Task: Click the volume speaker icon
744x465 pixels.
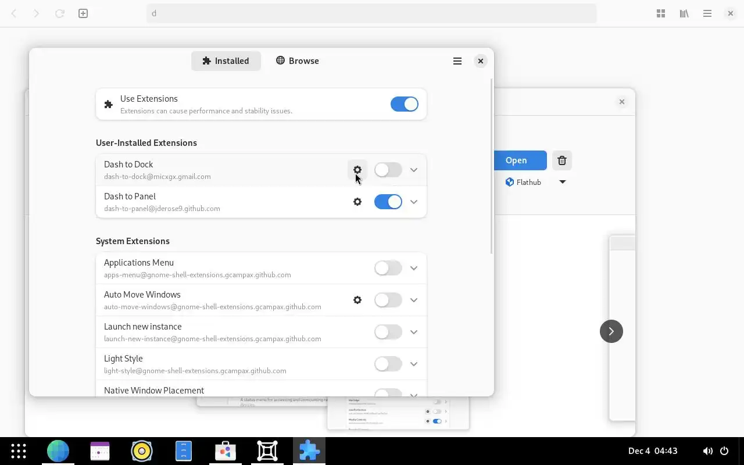Action: [707, 451]
